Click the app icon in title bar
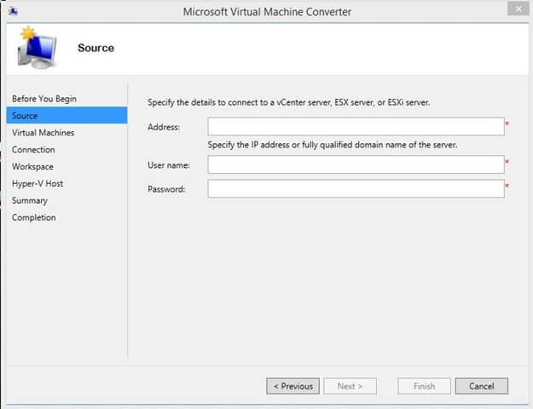The width and height of the screenshot is (533, 409). point(14,11)
